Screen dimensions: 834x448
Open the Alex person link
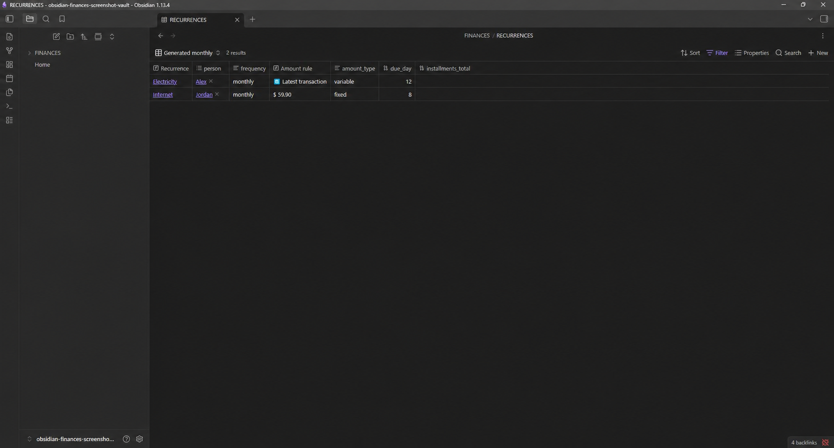(201, 81)
